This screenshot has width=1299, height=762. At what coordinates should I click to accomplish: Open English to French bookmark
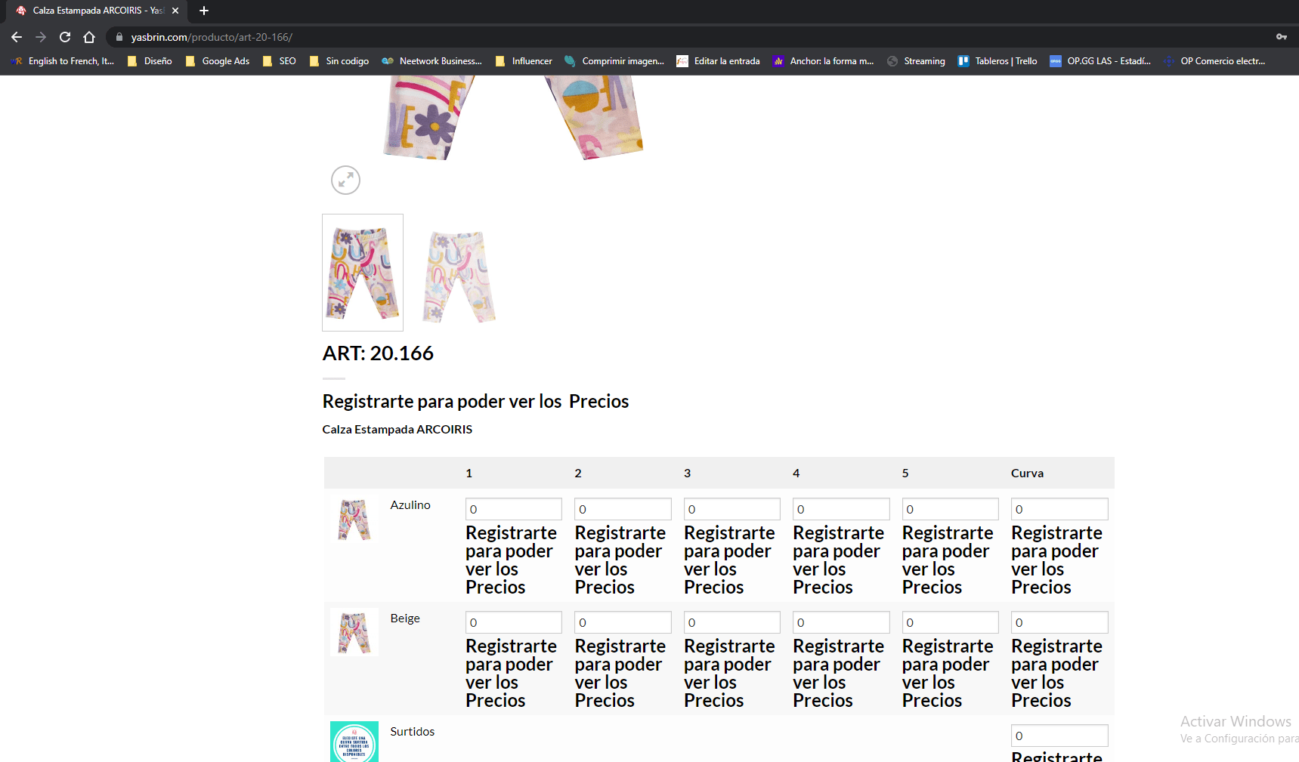coord(63,61)
